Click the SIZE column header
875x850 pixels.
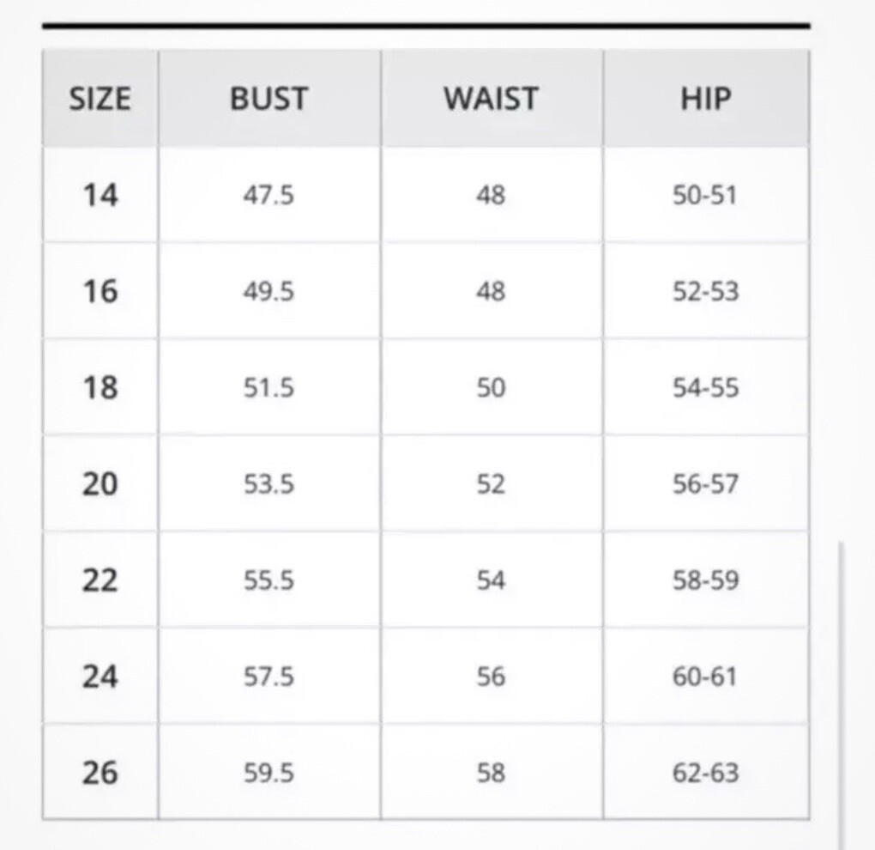tap(100, 99)
